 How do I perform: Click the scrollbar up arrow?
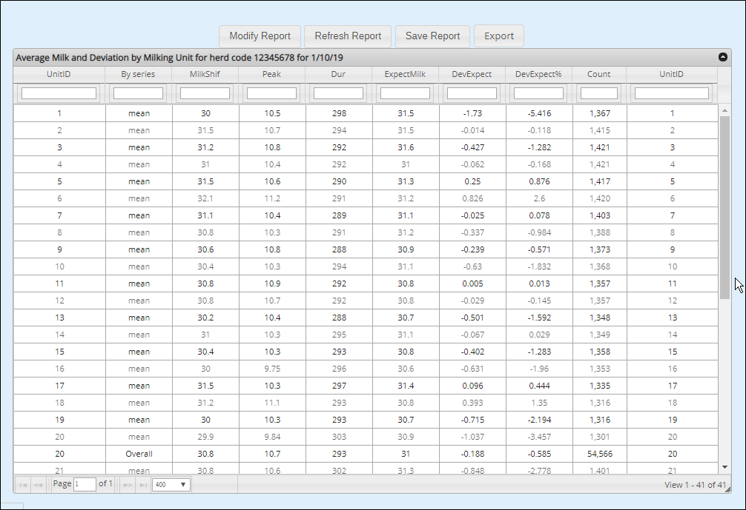pos(724,110)
